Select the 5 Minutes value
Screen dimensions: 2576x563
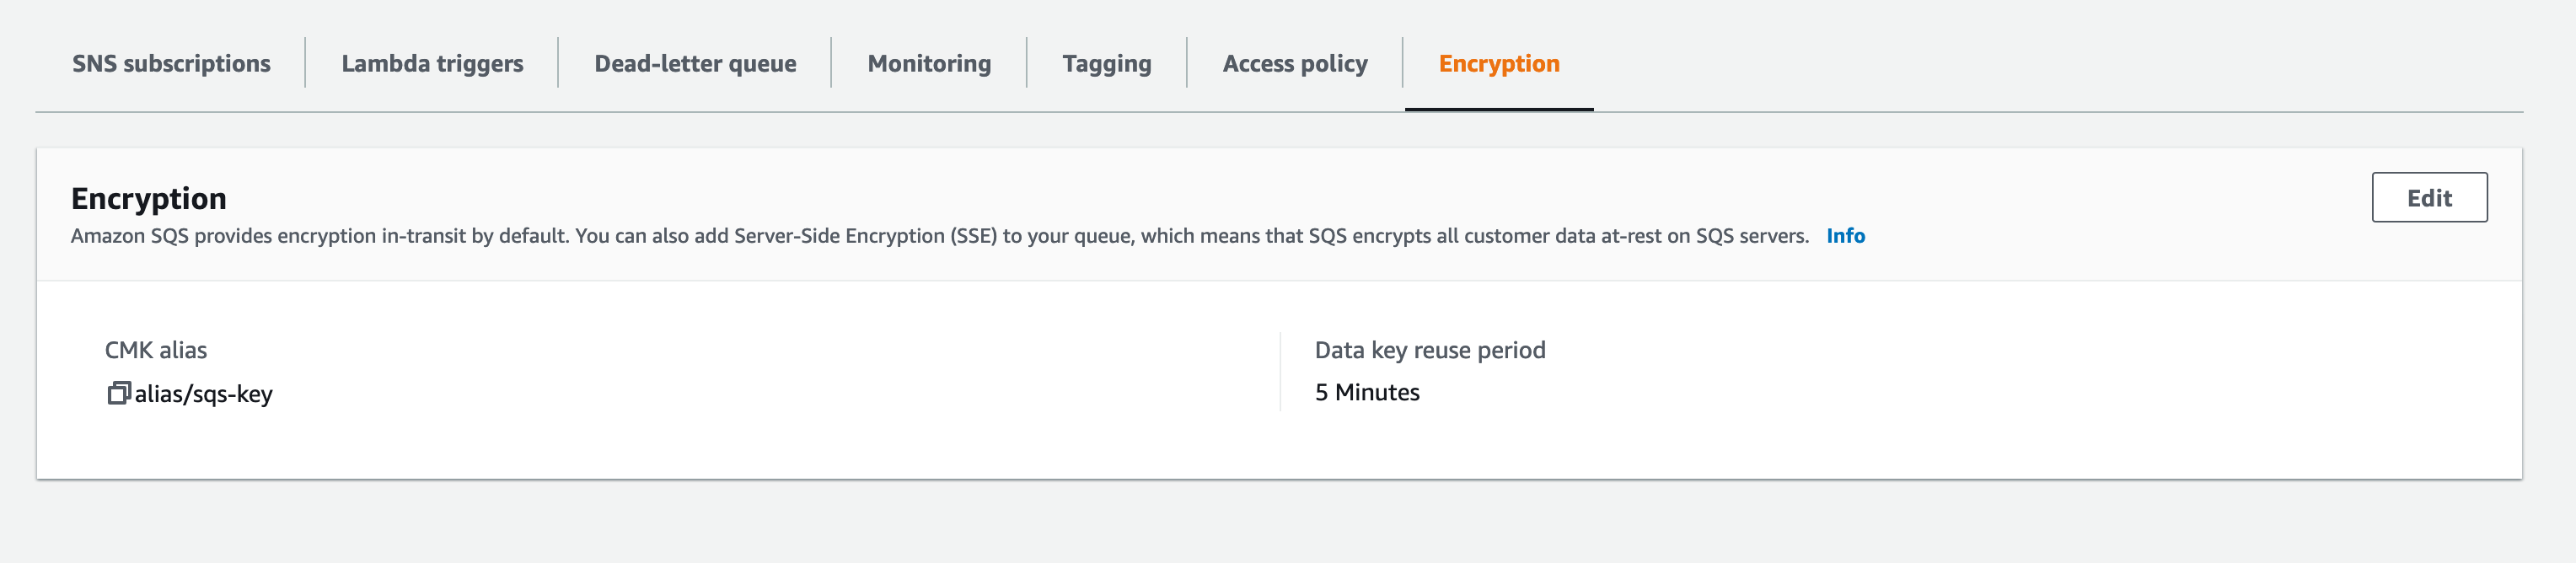(1366, 392)
